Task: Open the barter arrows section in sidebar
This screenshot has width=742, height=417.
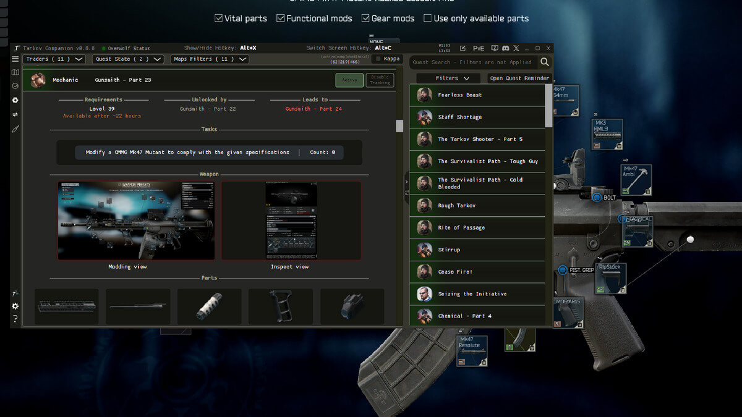Action: [15, 114]
